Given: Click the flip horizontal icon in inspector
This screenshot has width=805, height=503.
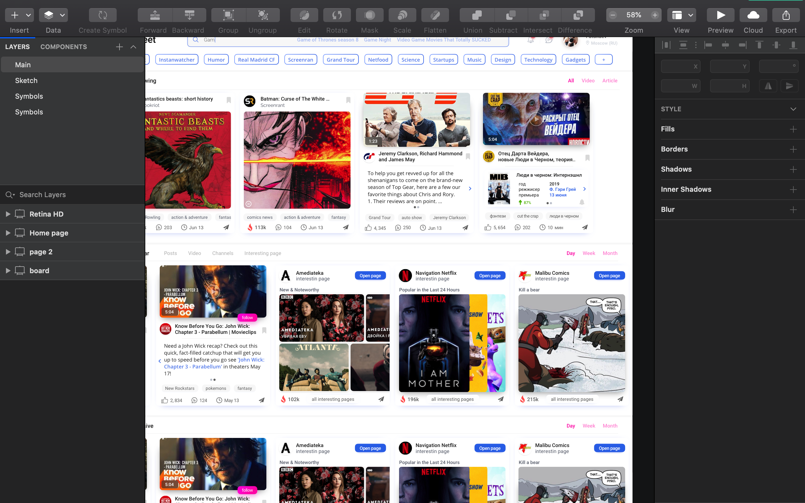Looking at the screenshot, I should 768,86.
